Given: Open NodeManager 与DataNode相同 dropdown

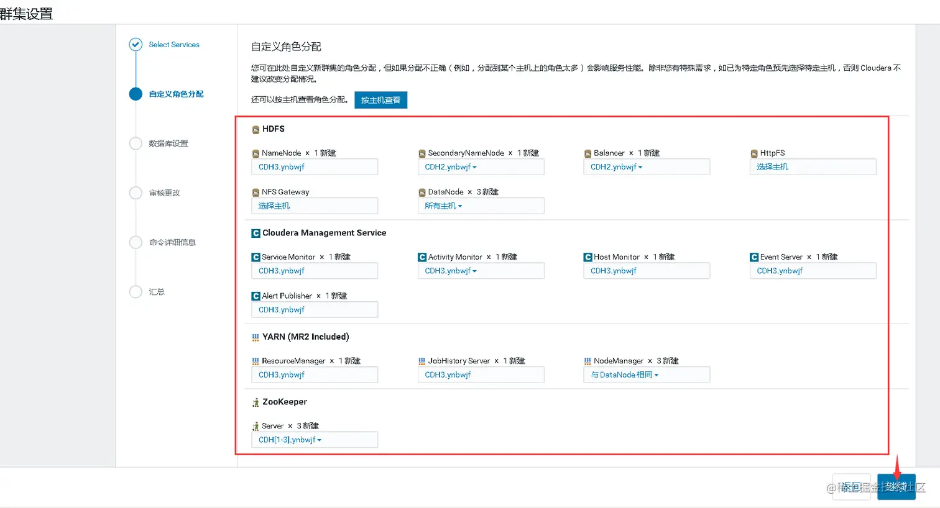Looking at the screenshot, I should (647, 374).
